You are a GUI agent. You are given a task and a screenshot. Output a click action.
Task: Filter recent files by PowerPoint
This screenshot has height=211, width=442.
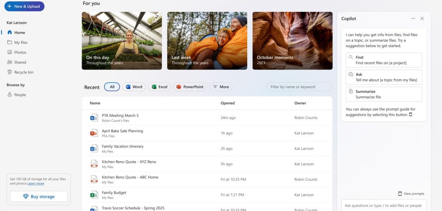[189, 87]
